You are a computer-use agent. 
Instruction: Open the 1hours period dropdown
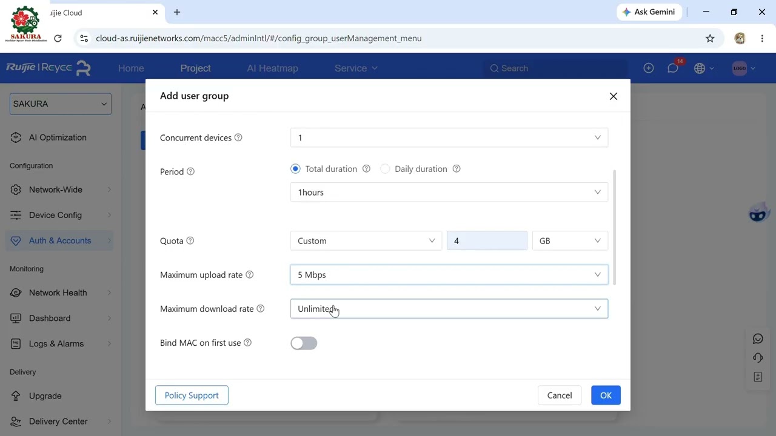449,192
